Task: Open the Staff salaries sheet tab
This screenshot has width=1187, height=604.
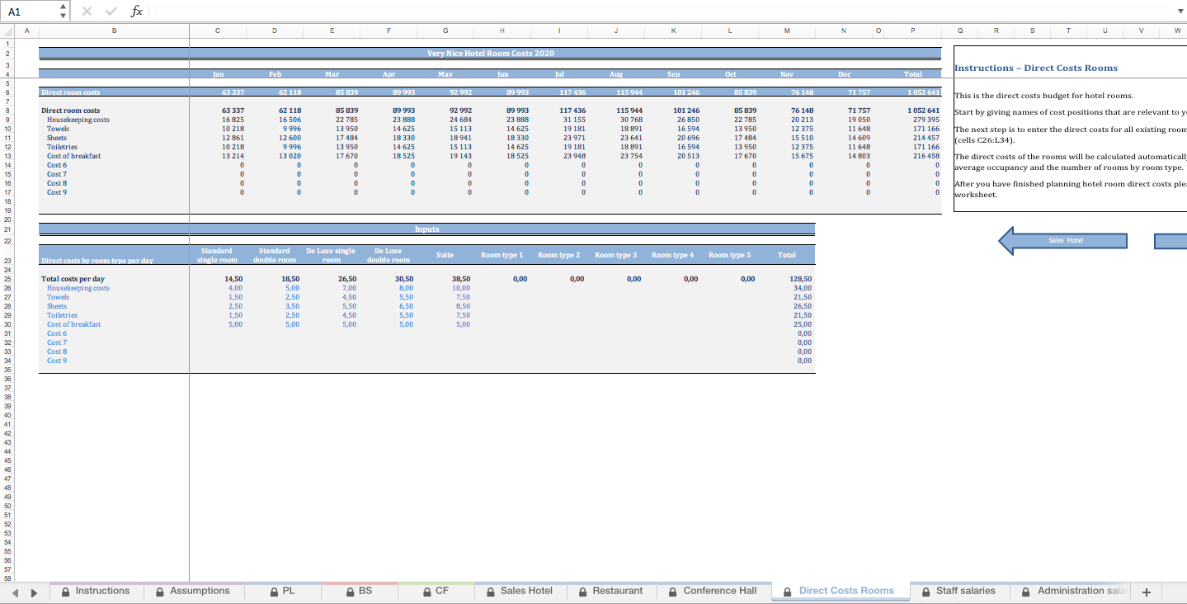Action: (x=965, y=591)
